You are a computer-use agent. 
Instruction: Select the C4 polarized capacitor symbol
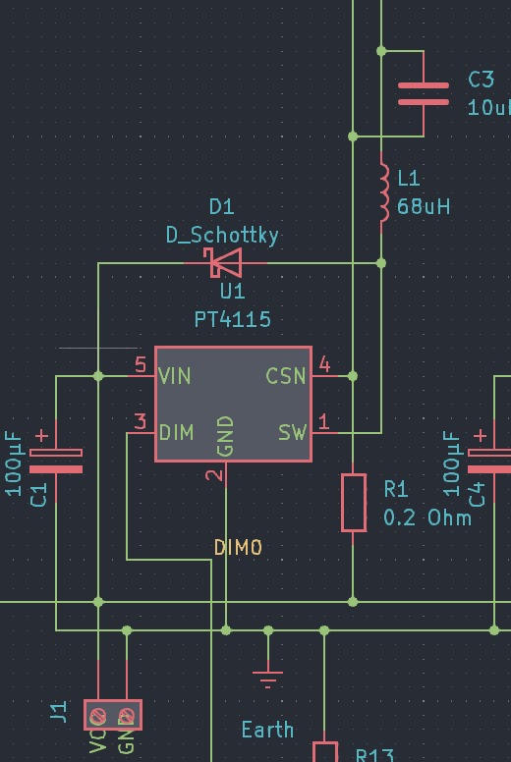click(x=490, y=461)
